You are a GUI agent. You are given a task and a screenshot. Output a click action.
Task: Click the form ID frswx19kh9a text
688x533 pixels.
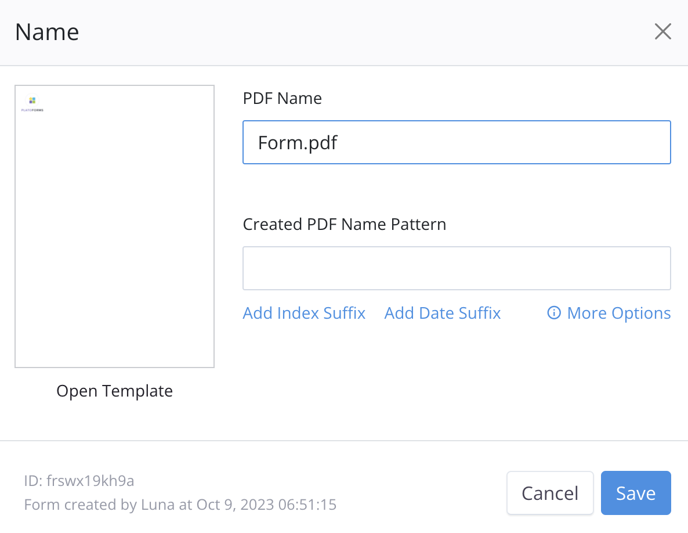click(x=79, y=481)
